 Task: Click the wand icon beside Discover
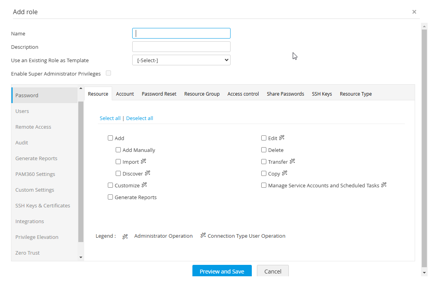coord(148,173)
